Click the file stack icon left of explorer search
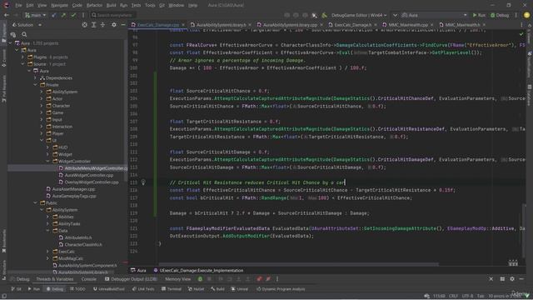This screenshot has height=300, width=533. click(13, 34)
